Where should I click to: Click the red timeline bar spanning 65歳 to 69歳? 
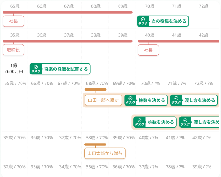point(67,13)
